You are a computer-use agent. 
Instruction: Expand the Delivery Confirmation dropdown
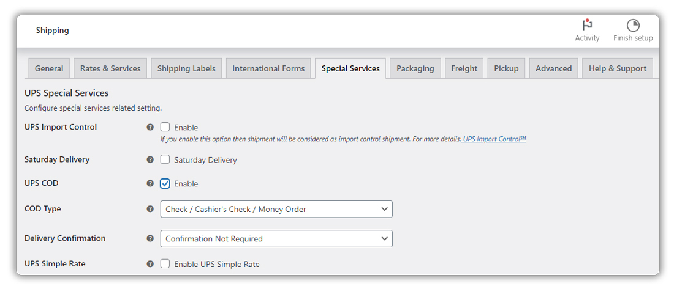[276, 238]
